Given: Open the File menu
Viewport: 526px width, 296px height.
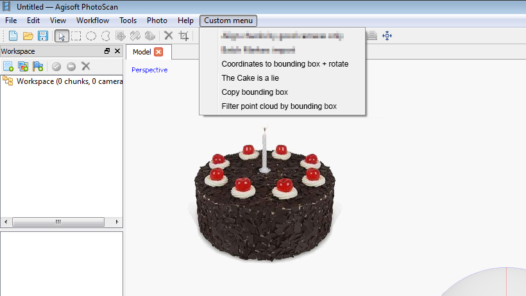Looking at the screenshot, I should [x=11, y=21].
